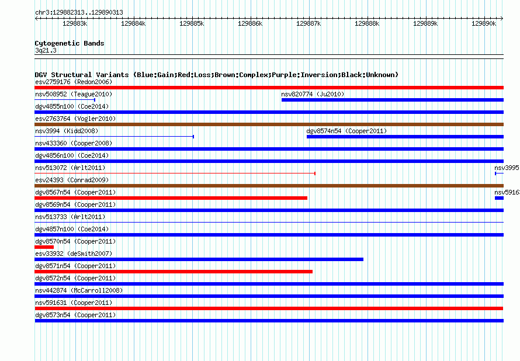The height and width of the screenshot is (361, 520).
Task: Open esv2763764 (Vogler2010) variant label
Action: click(x=75, y=119)
